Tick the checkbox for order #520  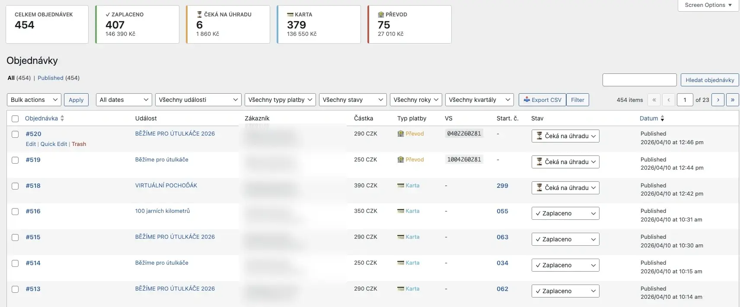pos(15,134)
